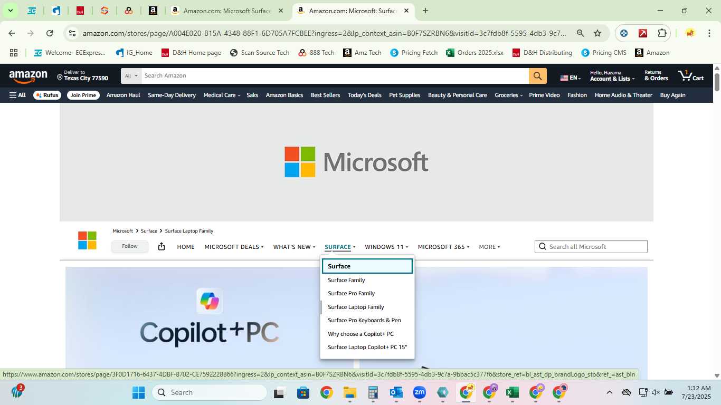The width and height of the screenshot is (721, 405).
Task: Open Rufus assistant button
Action: pos(47,95)
